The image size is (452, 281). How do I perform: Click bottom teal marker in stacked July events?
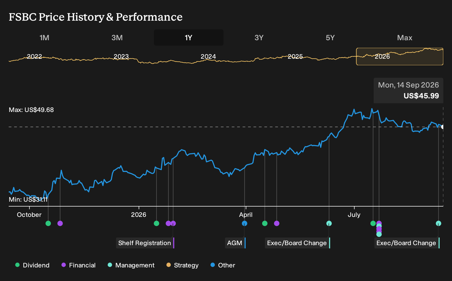coord(379,234)
